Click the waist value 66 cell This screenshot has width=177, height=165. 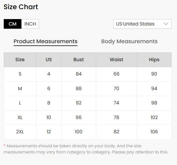point(117,74)
